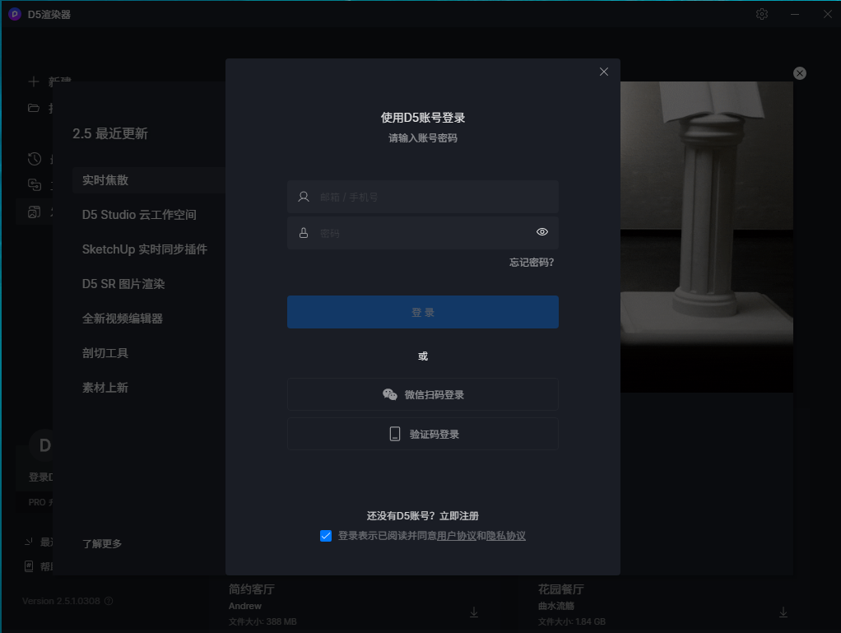
Task: Select the 实时焦散 update item
Action: click(x=105, y=180)
